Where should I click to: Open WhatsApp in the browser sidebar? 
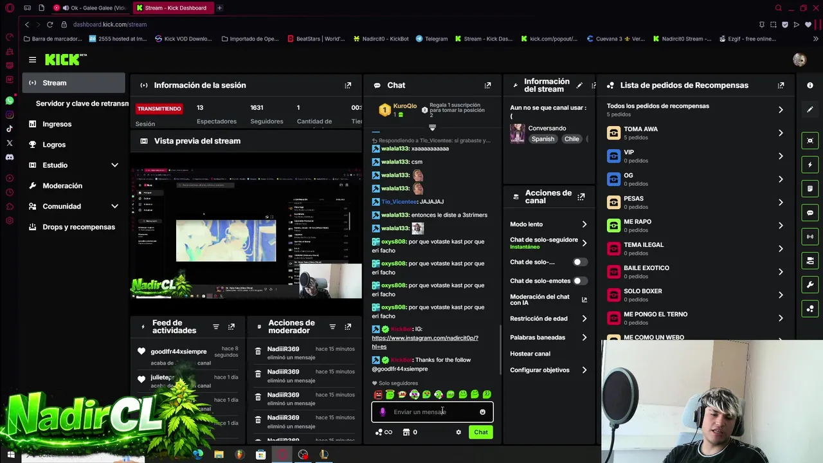10,101
